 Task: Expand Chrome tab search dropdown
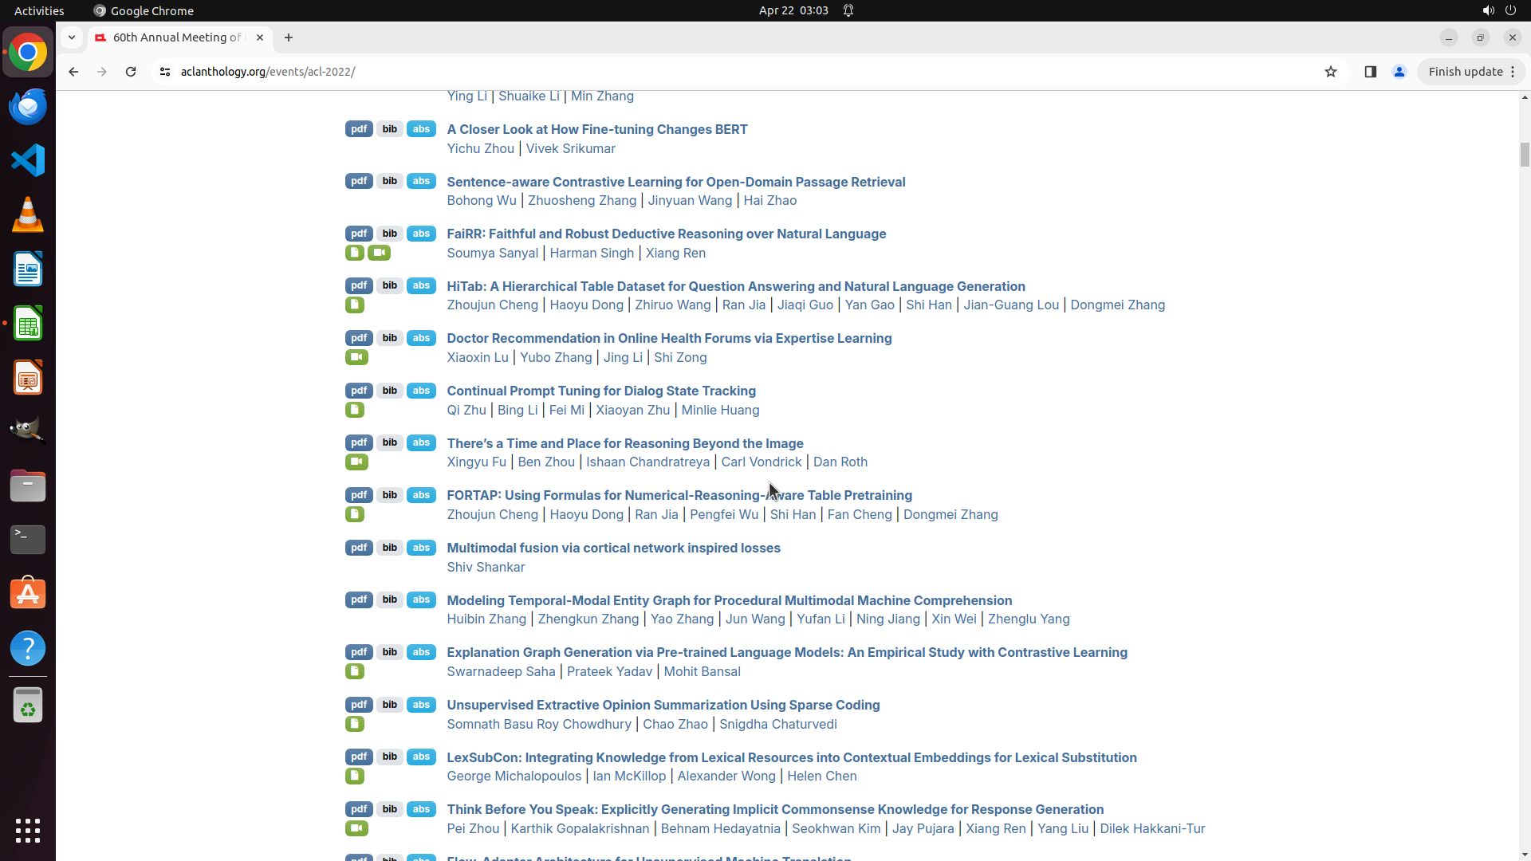click(72, 37)
